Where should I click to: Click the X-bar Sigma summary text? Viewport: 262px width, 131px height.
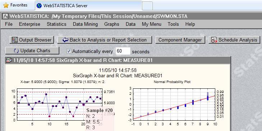pos(63,82)
